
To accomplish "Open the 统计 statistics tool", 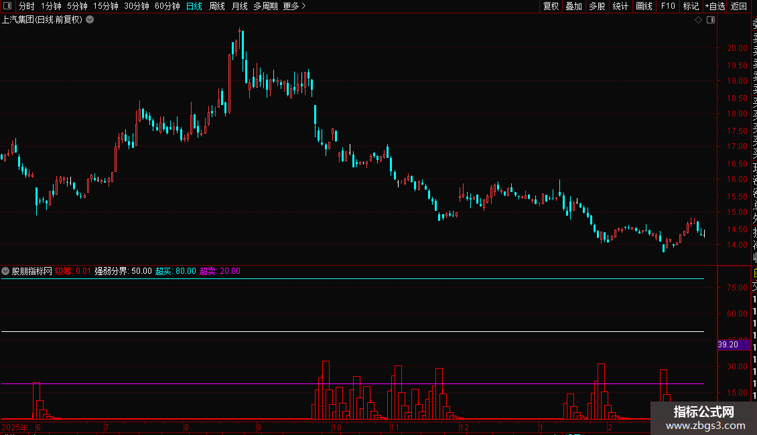I will [620, 6].
